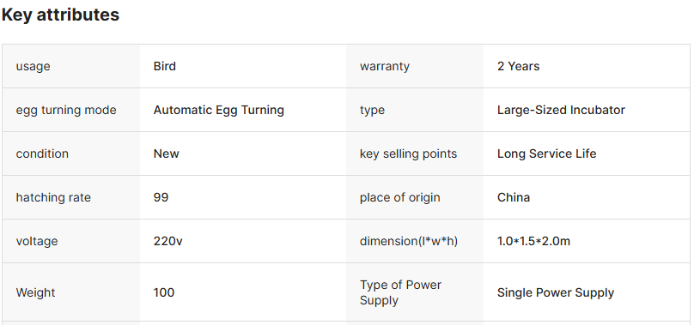Select the 220v voltage value

(x=167, y=242)
